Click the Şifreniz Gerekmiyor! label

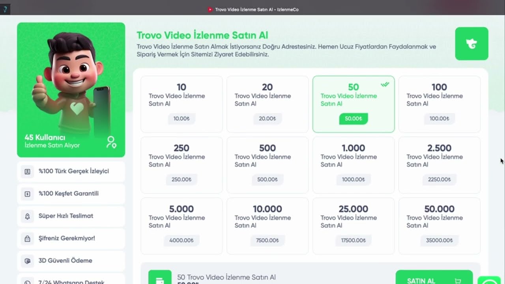67,238
